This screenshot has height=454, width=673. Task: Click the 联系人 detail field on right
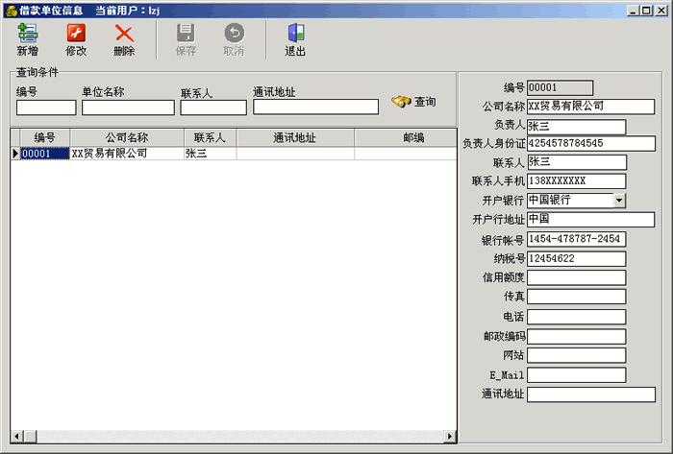click(577, 162)
